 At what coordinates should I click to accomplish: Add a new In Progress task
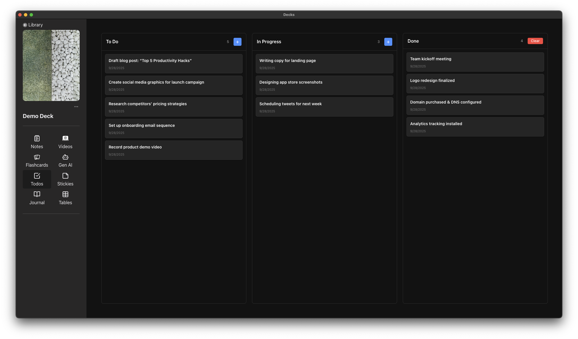(x=388, y=42)
